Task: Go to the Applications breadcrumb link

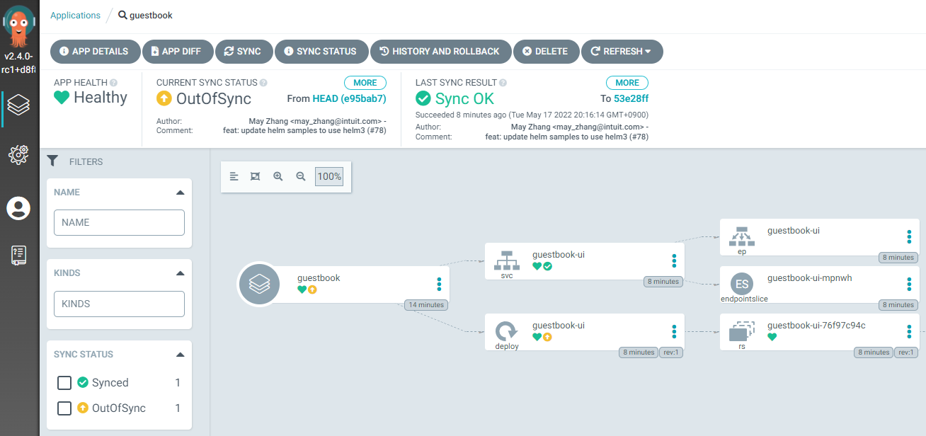Action: (x=76, y=15)
